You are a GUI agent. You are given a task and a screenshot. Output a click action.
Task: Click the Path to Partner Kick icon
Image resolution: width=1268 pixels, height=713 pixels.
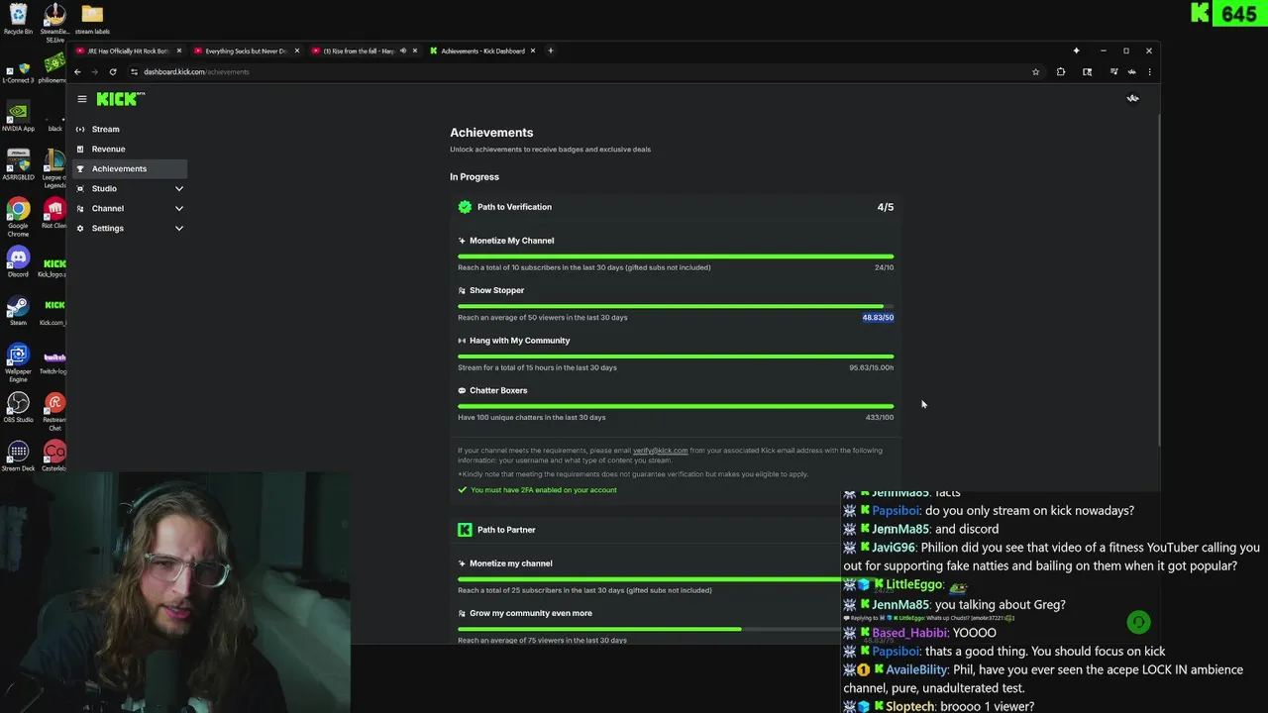coord(465,530)
